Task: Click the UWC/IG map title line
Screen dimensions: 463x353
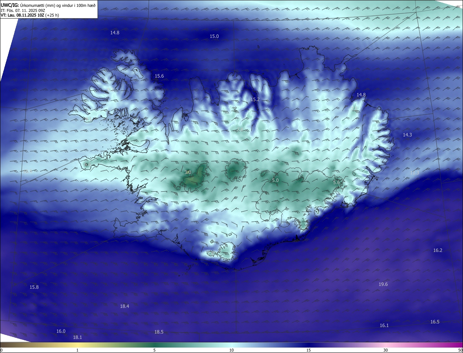Action: pos(48,5)
